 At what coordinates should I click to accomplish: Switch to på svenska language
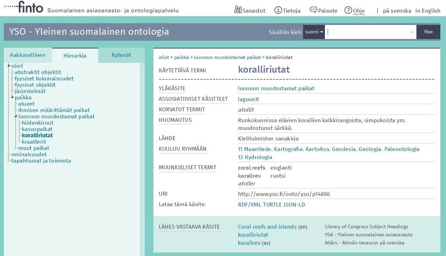tap(397, 11)
